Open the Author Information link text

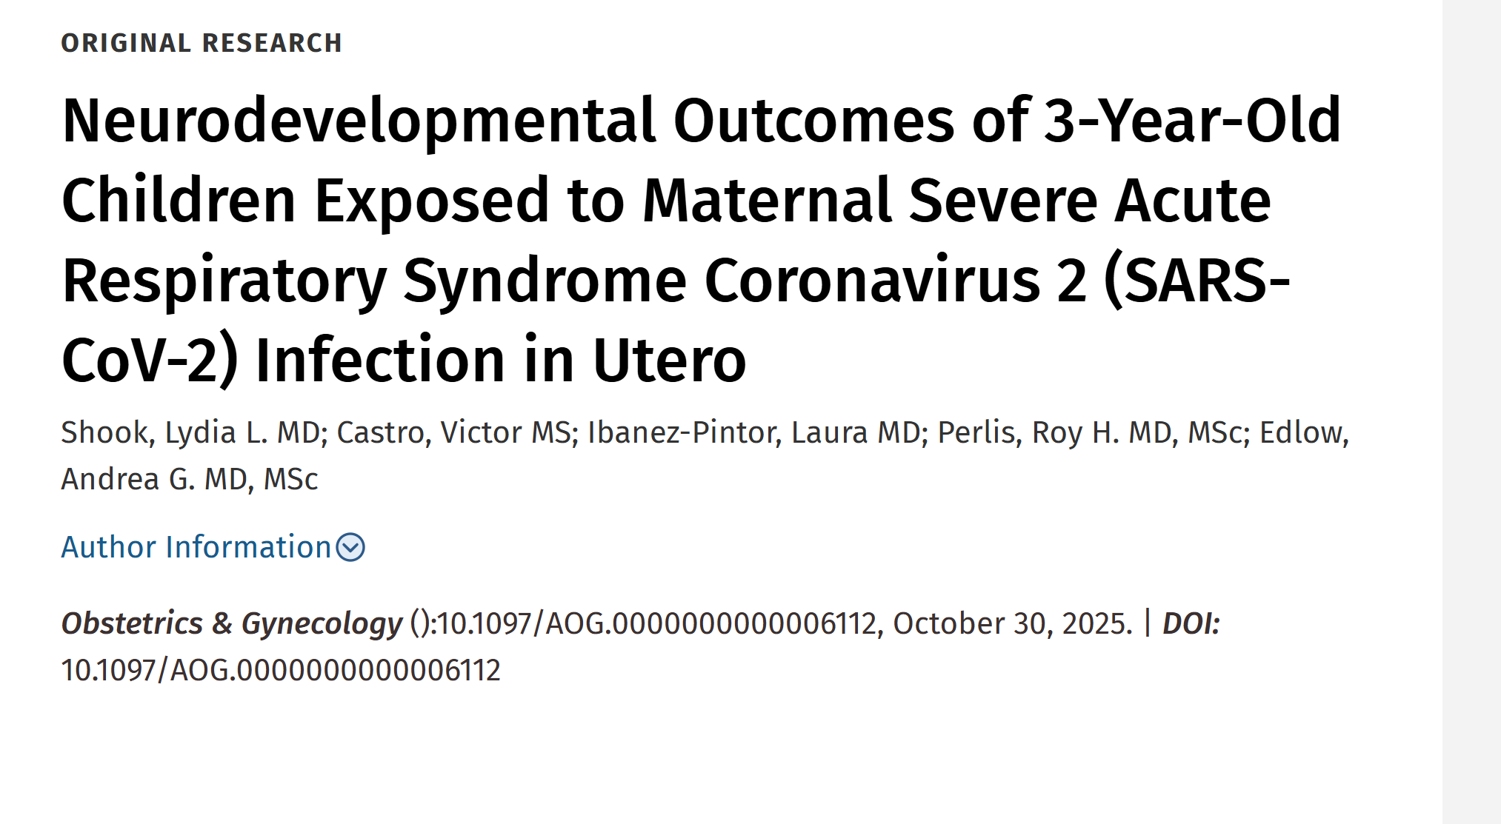(196, 548)
